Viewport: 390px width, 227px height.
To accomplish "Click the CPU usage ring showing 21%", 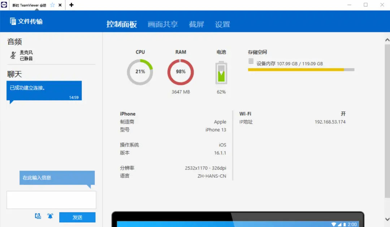I will coord(140,72).
